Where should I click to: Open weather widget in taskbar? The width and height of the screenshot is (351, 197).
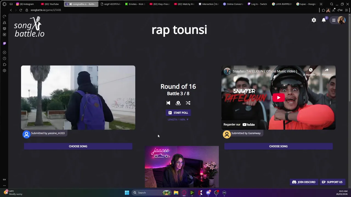(13, 193)
